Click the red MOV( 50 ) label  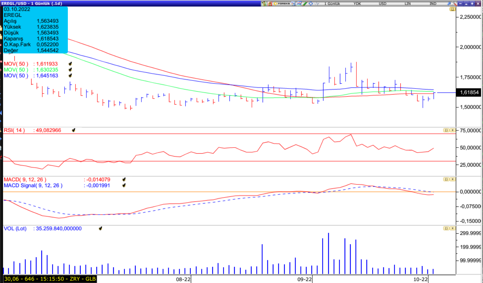16,64
